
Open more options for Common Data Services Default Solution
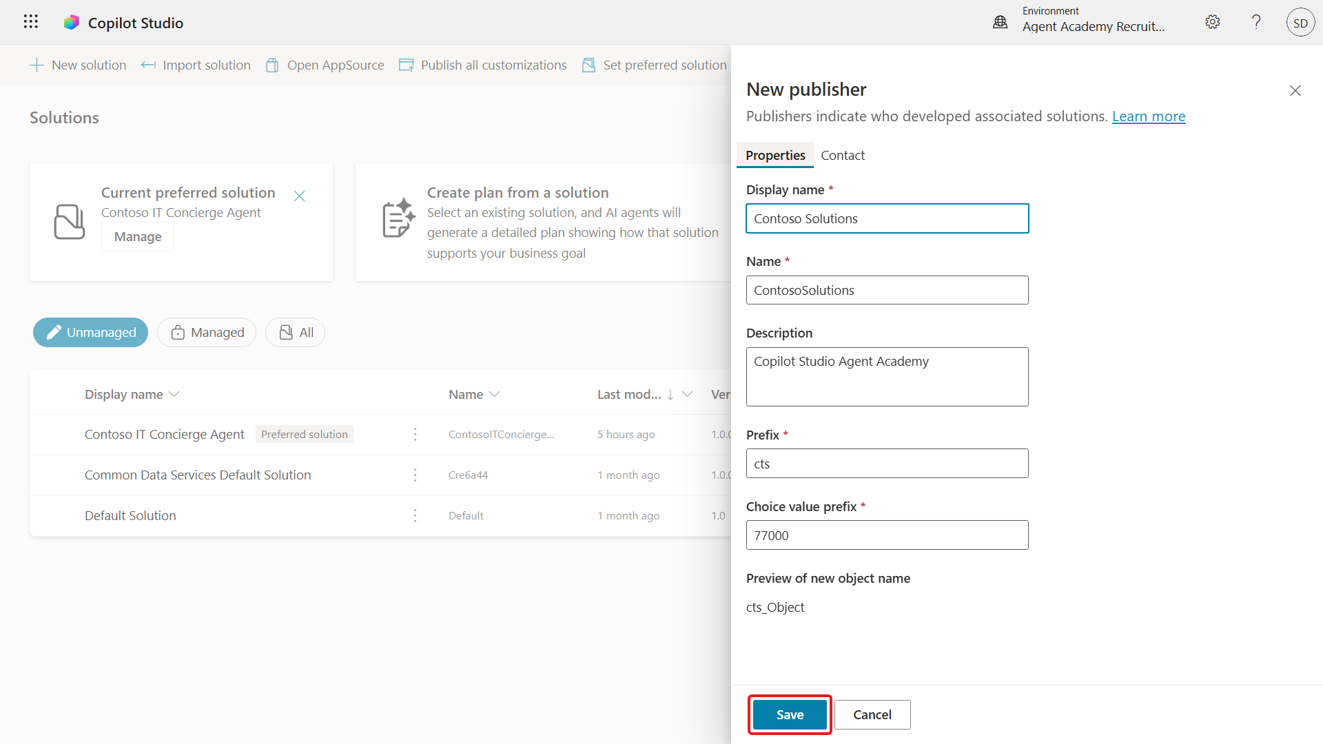415,475
